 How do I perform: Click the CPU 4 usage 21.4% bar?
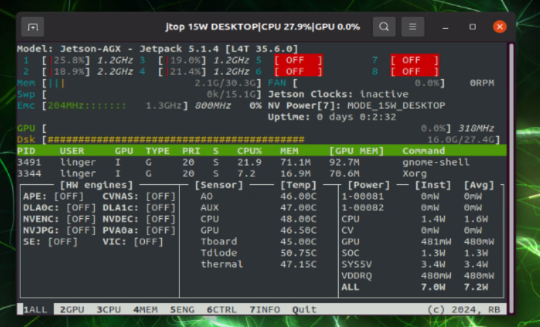(x=182, y=71)
